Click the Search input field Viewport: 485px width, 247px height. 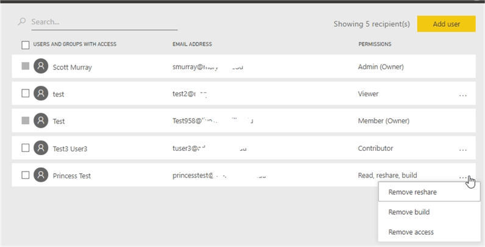coord(104,22)
